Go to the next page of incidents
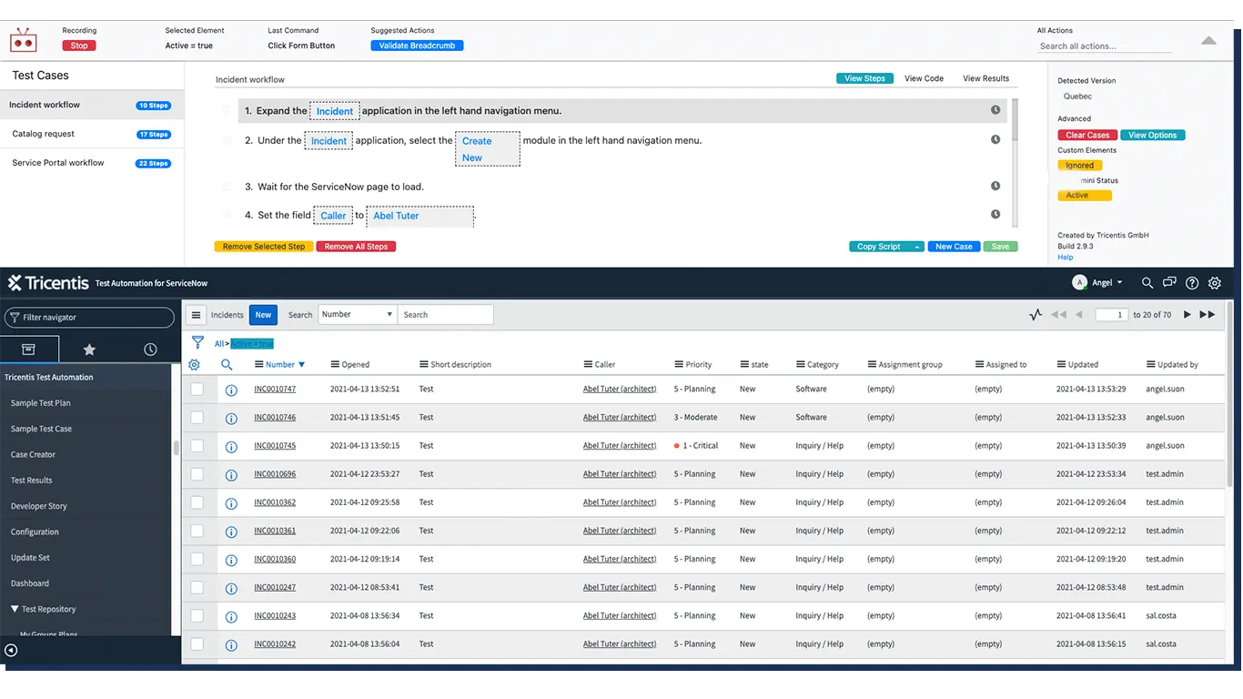This screenshot has width=1243, height=699. click(x=1187, y=315)
